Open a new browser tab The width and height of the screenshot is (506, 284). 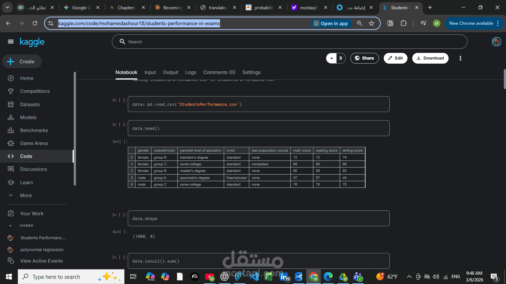coord(430,7)
